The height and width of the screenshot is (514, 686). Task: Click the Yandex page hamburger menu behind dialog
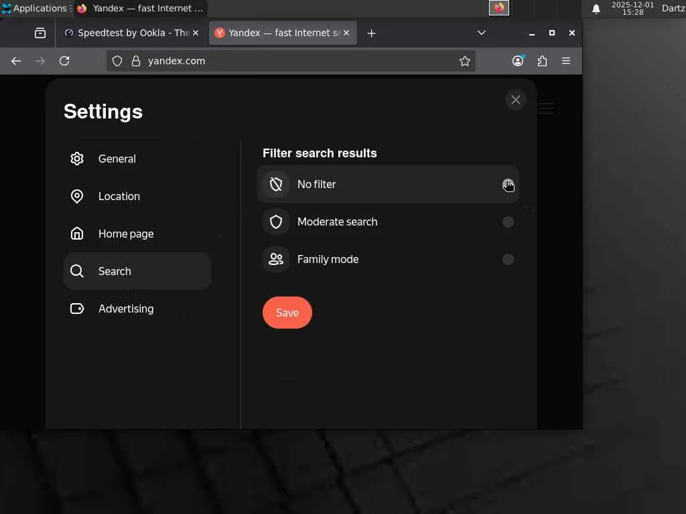[546, 108]
